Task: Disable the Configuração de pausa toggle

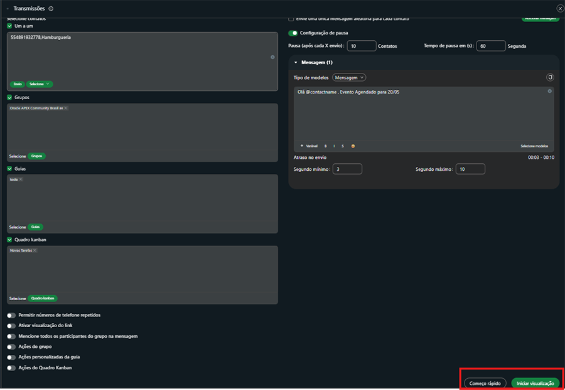Action: (293, 33)
